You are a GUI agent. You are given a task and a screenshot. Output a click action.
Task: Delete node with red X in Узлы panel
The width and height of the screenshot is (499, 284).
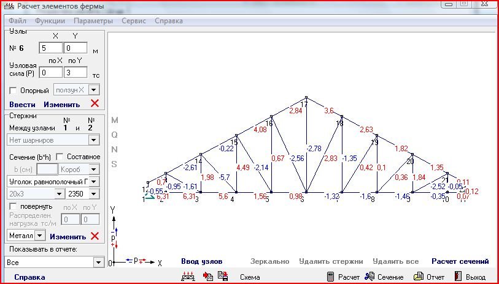95,104
